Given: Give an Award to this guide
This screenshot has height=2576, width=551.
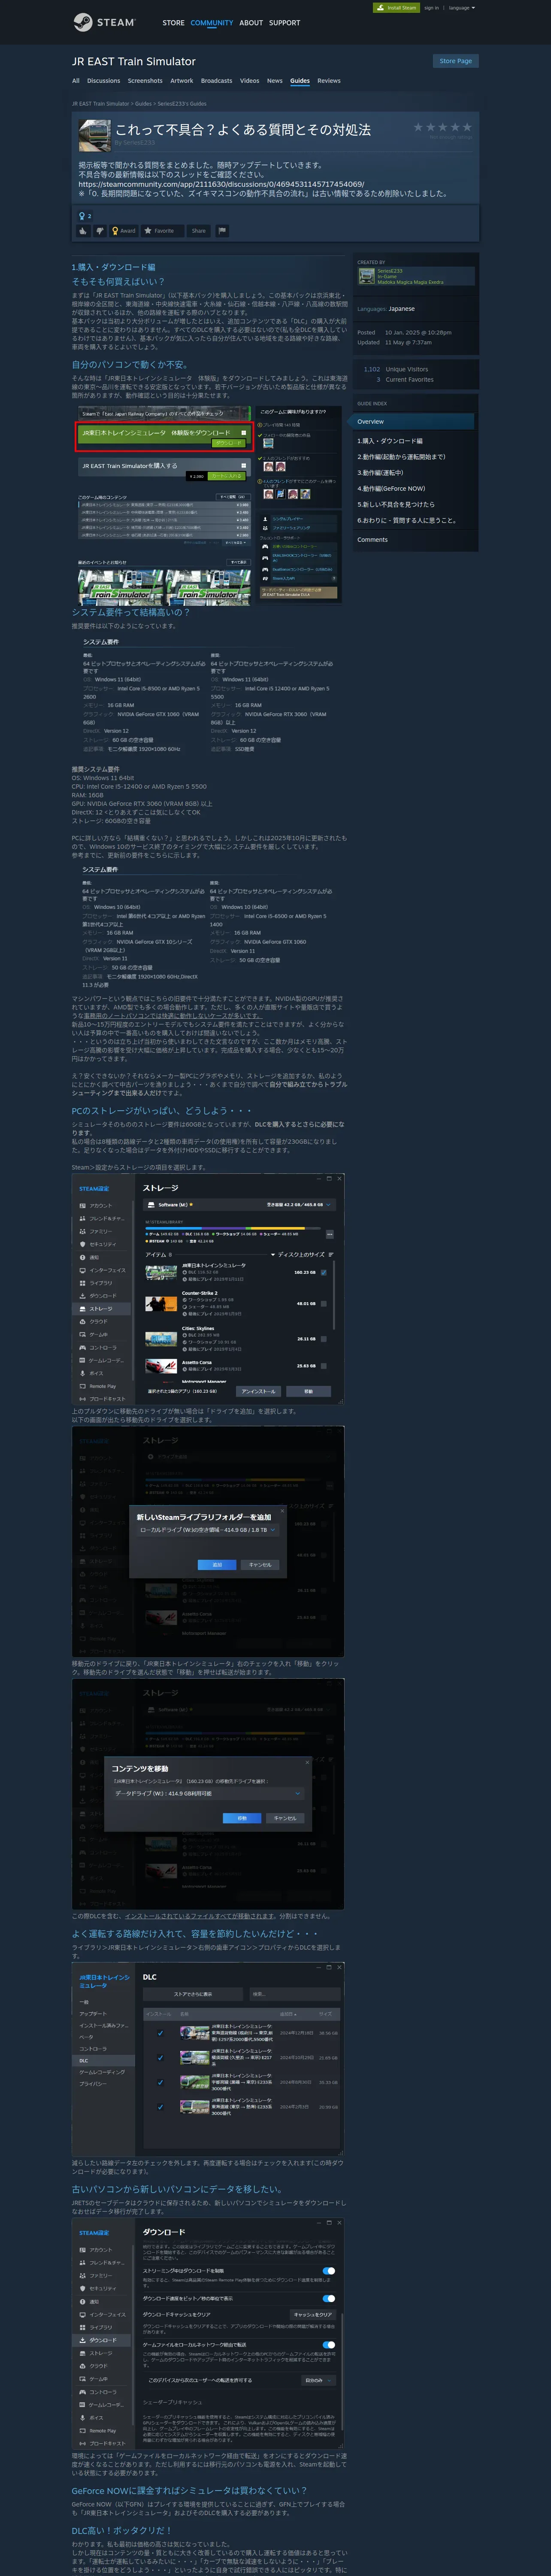Looking at the screenshot, I should click(124, 231).
